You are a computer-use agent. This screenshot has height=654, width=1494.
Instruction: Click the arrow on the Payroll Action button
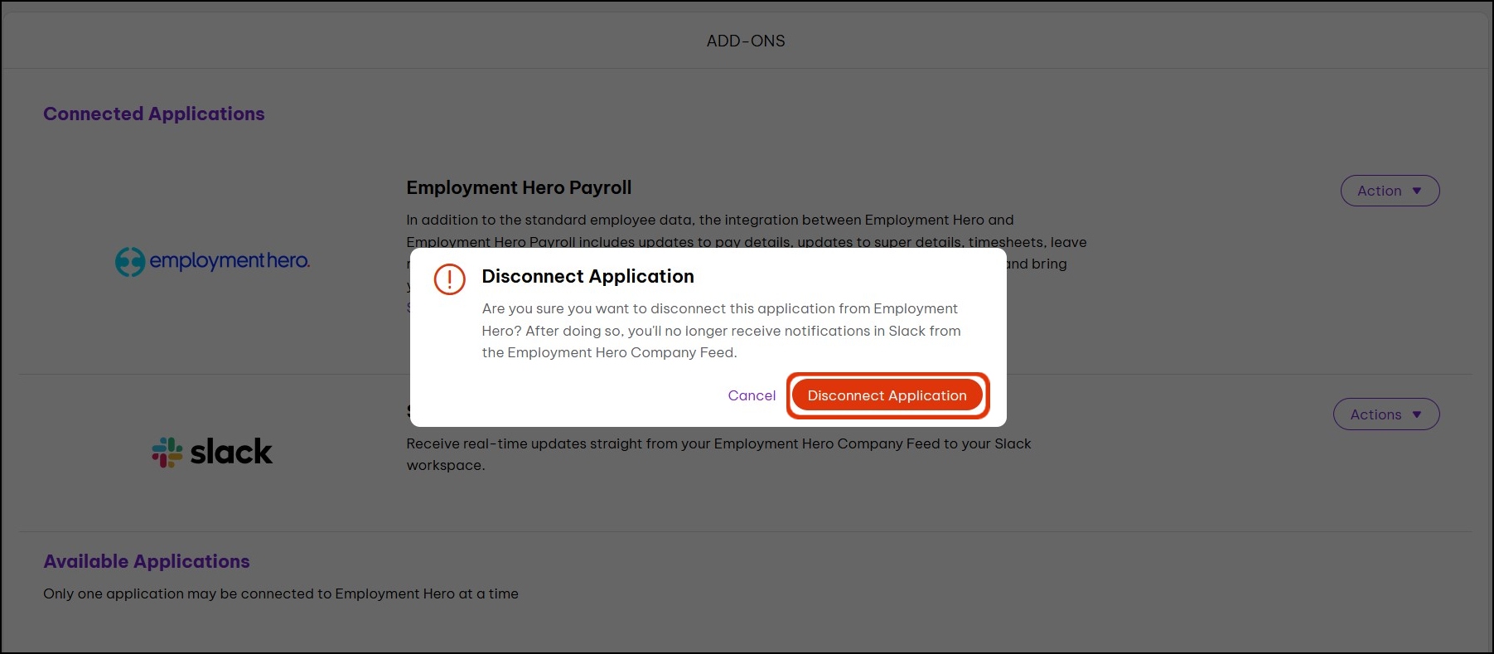click(x=1417, y=191)
